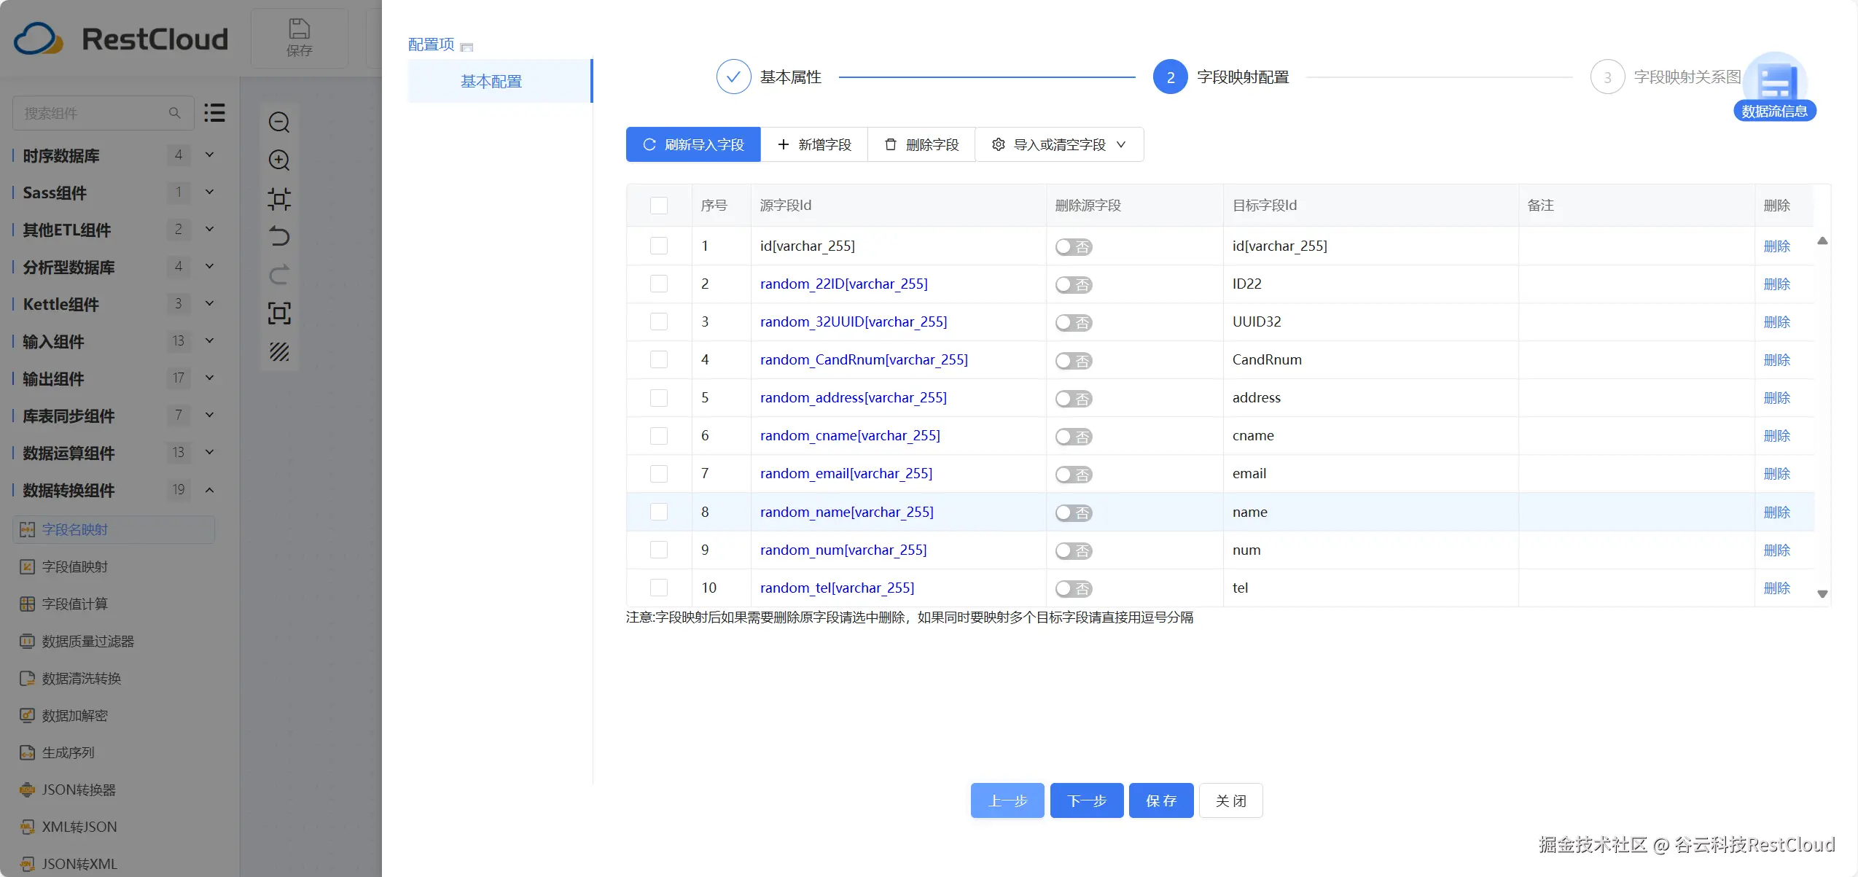Expand the 时序数据库 category

pyautogui.click(x=209, y=155)
